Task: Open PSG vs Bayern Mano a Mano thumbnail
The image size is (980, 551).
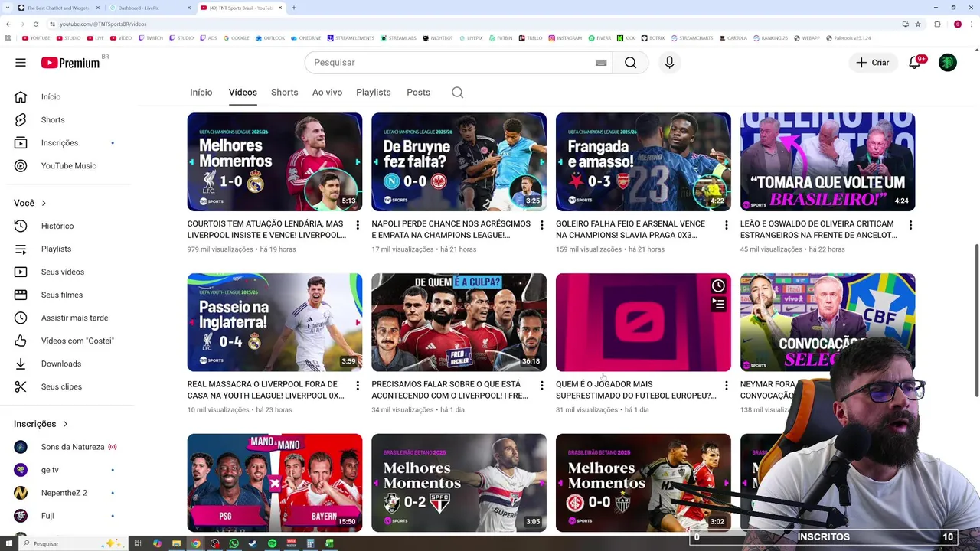Action: coord(275,483)
